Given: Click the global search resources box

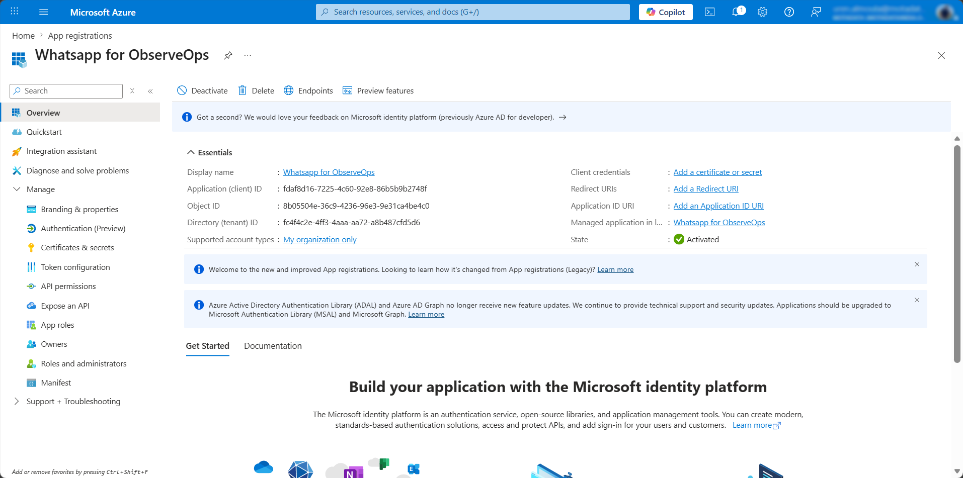Looking at the screenshot, I should [x=473, y=12].
